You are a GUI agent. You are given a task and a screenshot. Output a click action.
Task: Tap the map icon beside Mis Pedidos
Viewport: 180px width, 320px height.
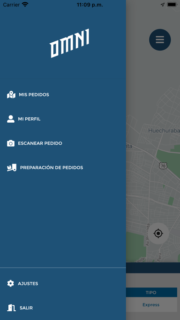point(11,95)
